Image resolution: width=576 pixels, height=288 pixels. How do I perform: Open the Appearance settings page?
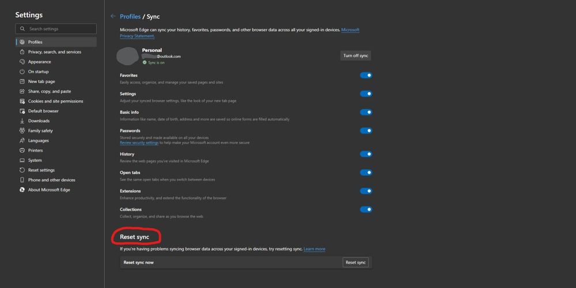click(x=56, y=62)
